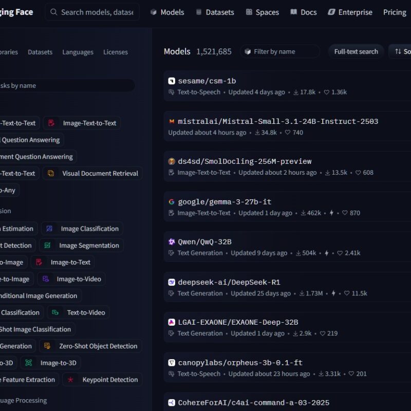
Task: Click the Filter by name field
Action: tap(280, 51)
